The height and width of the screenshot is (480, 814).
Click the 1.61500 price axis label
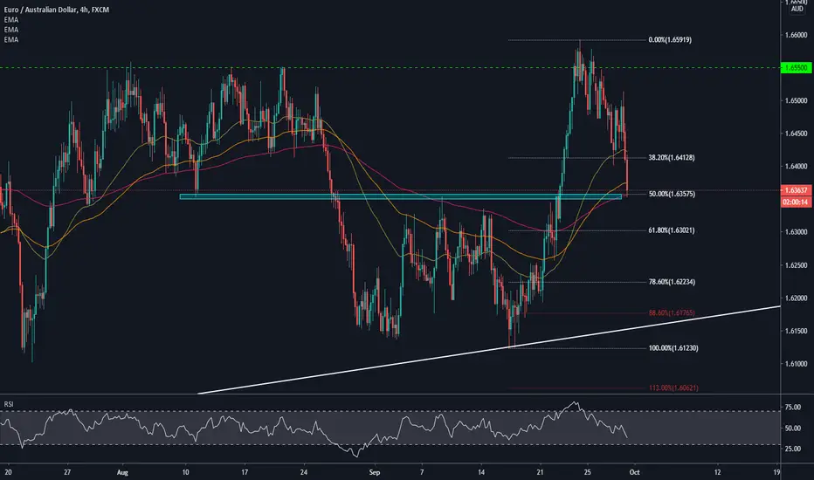[x=796, y=331]
